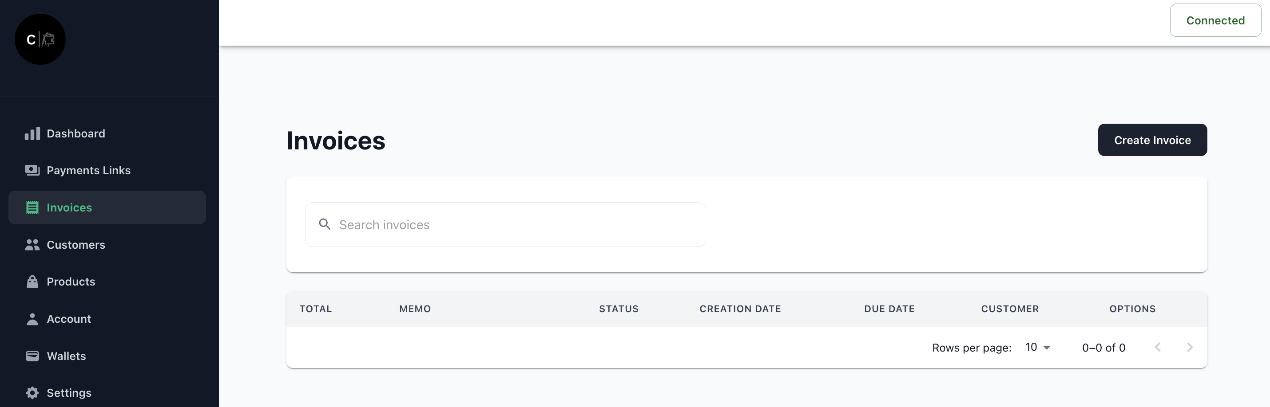1270x407 pixels.
Task: Click the Creation Date column header
Action: tap(739, 309)
